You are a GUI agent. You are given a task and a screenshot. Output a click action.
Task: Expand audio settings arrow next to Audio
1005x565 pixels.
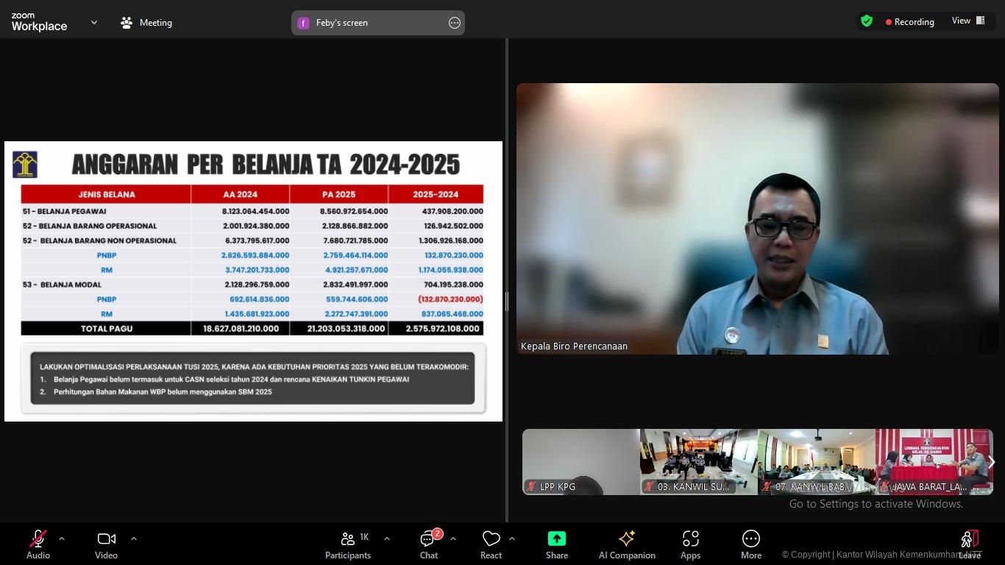point(62,539)
